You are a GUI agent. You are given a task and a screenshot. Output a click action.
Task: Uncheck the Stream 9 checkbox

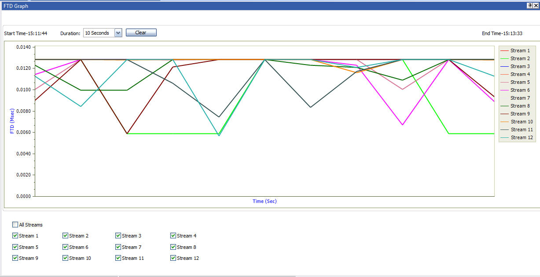[15, 258]
